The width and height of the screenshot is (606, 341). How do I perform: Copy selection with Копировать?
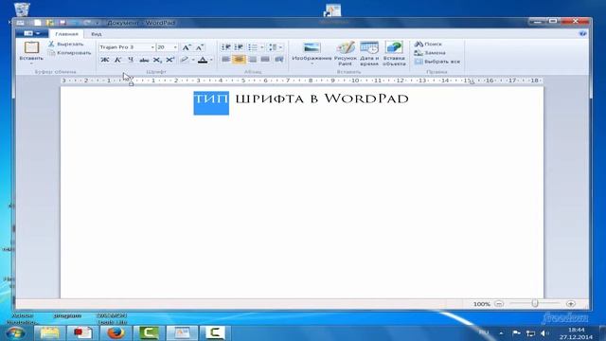[69, 53]
